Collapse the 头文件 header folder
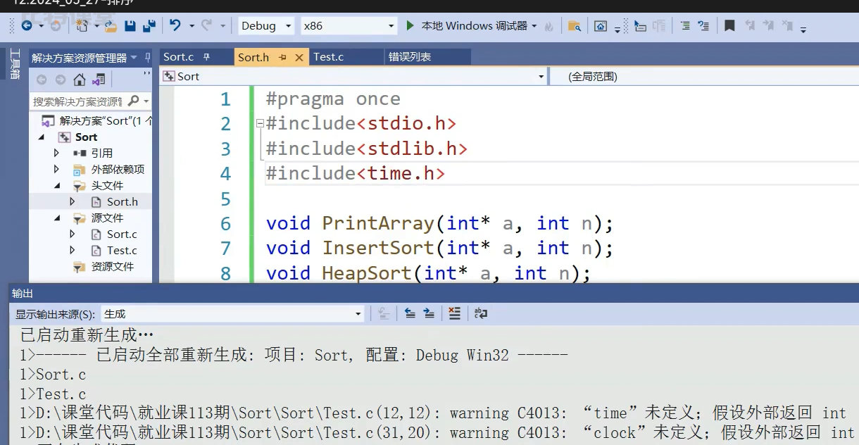The image size is (859, 445). coord(57,185)
